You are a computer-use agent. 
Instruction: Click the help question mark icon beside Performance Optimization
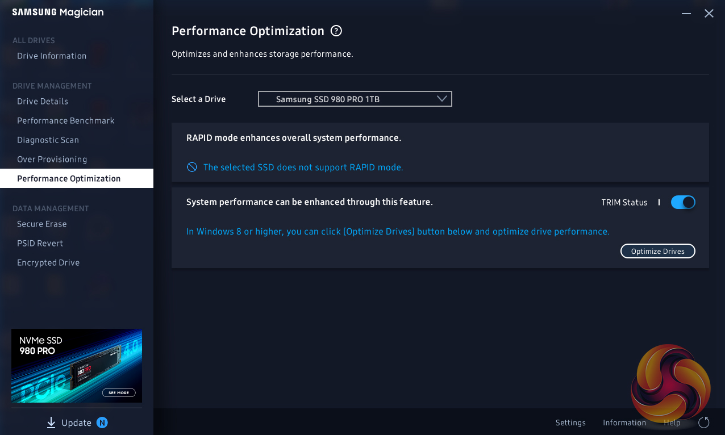pos(336,31)
